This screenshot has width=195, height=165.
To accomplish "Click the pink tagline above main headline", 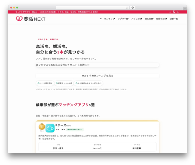I will pyautogui.click(x=48, y=39).
